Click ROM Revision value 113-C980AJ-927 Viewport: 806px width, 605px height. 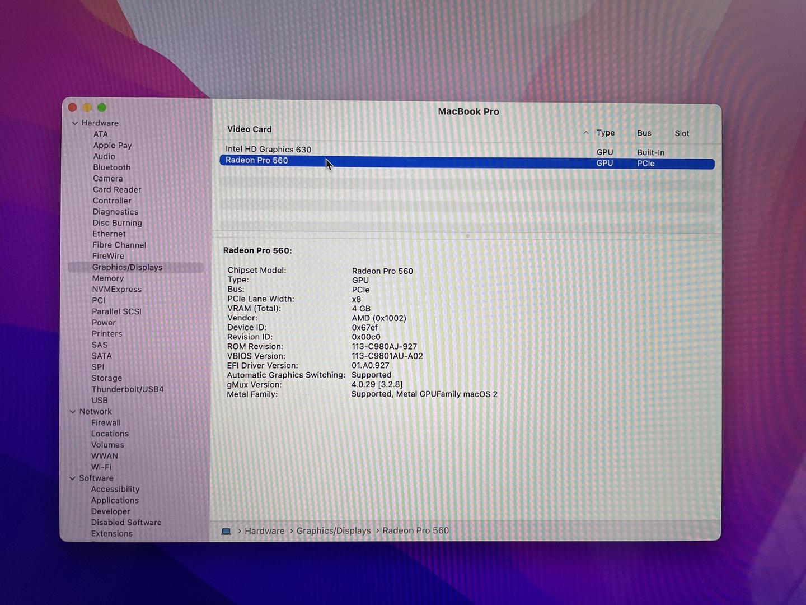click(384, 347)
